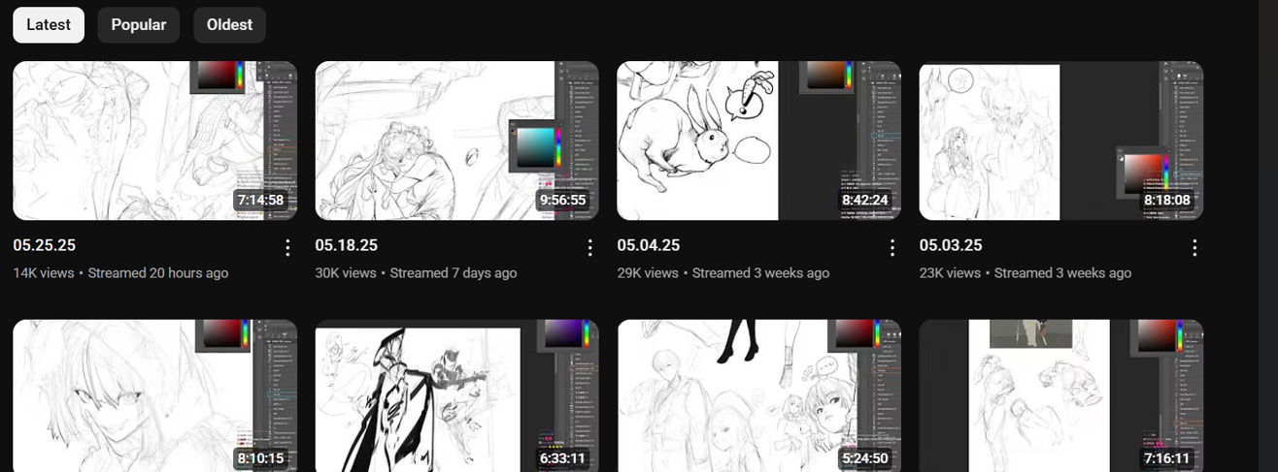Click '29K views • Streamed 3 weeks ago'
The image size is (1278, 472).
(x=723, y=273)
